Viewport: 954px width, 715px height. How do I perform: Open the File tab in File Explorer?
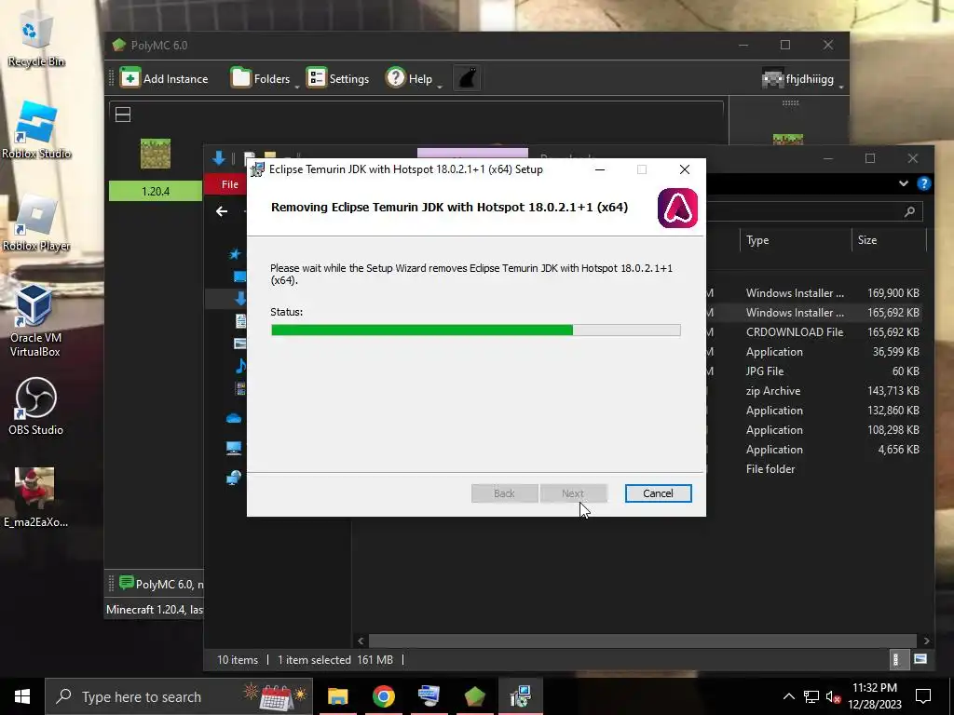click(x=229, y=184)
